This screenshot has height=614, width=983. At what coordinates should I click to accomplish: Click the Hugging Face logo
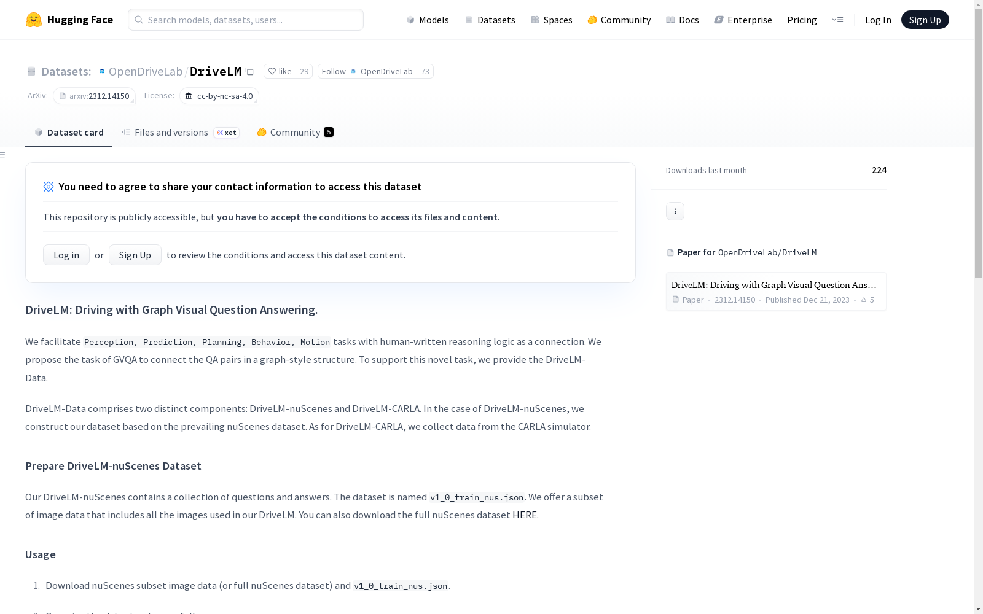click(69, 20)
